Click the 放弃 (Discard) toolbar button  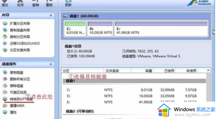click(x=20, y=3)
